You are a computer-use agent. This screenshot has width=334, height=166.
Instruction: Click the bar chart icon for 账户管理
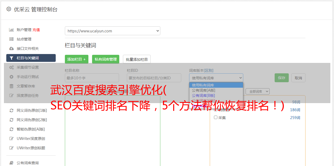click(12, 30)
